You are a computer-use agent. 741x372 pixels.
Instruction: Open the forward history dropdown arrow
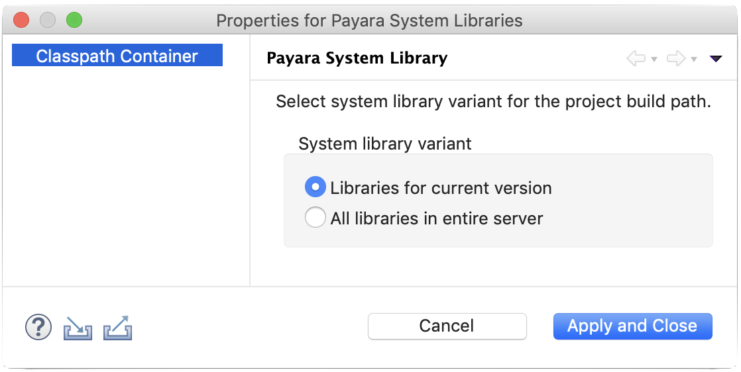click(x=694, y=60)
